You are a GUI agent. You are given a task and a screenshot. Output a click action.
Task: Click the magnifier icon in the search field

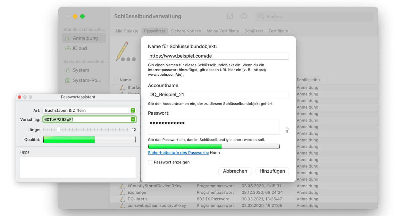[261, 16]
